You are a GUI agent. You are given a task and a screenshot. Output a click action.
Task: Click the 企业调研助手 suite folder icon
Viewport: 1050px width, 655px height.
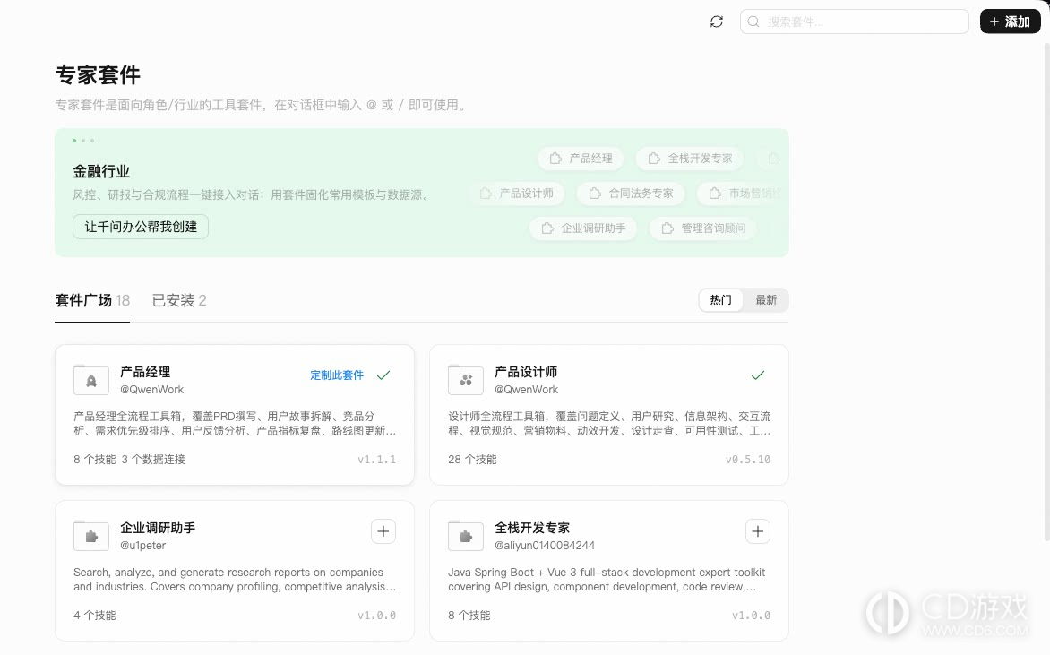pos(91,536)
